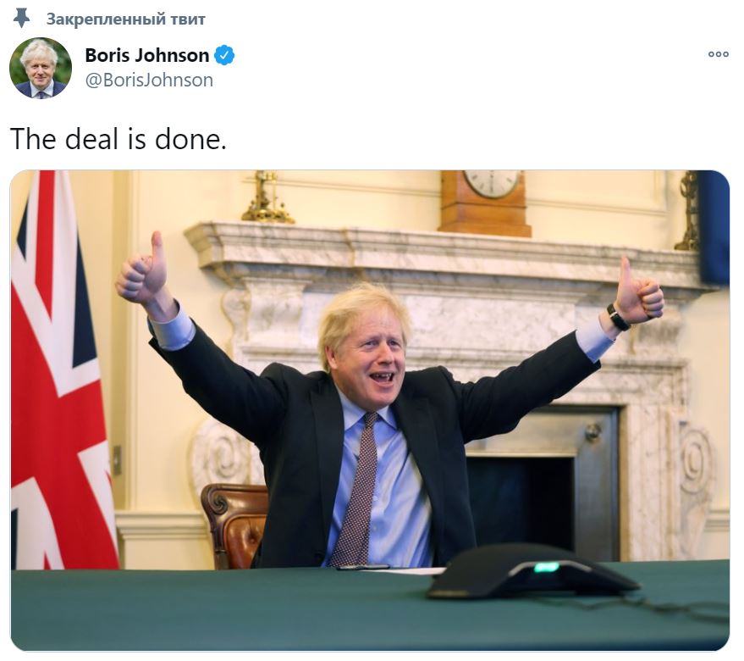This screenshot has width=744, height=661.
Task: Open the three-dot more options menu
Action: [719, 54]
